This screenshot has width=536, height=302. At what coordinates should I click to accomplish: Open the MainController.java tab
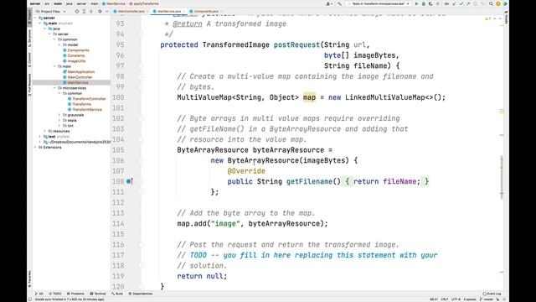(x=131, y=11)
